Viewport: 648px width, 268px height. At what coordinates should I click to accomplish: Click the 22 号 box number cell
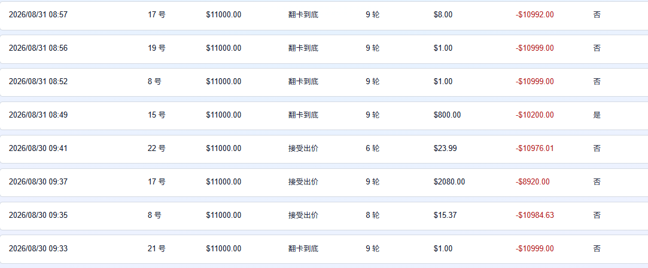coord(157,149)
